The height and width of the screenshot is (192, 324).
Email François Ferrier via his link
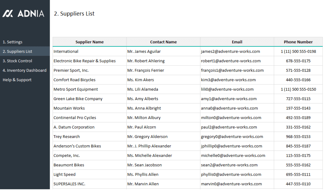(x=233, y=70)
